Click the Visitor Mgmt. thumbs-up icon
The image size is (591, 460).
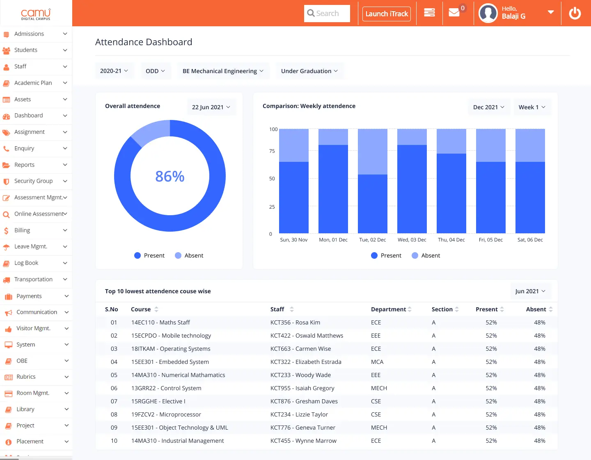[x=8, y=329]
